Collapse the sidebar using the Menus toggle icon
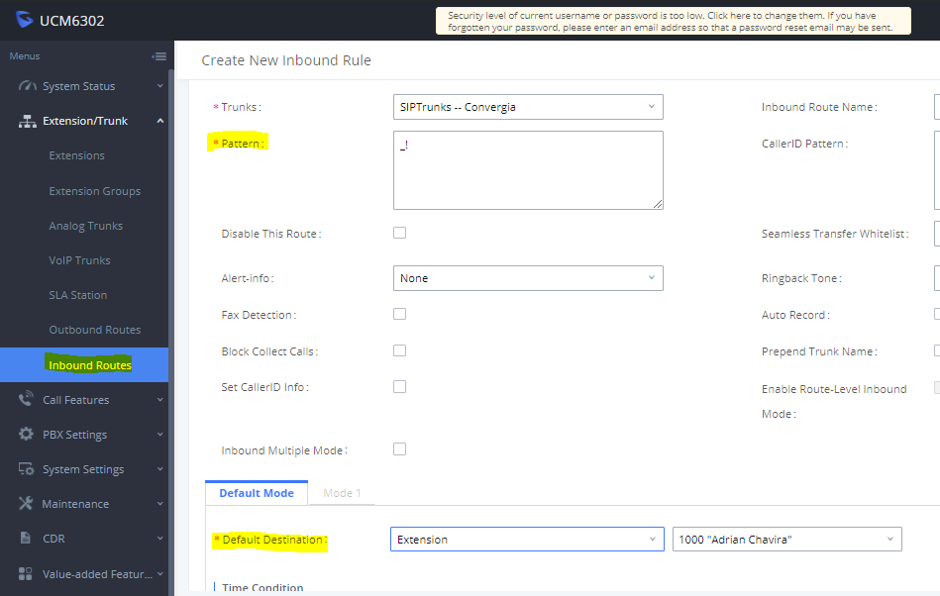This screenshot has height=596, width=940. pyautogui.click(x=158, y=56)
